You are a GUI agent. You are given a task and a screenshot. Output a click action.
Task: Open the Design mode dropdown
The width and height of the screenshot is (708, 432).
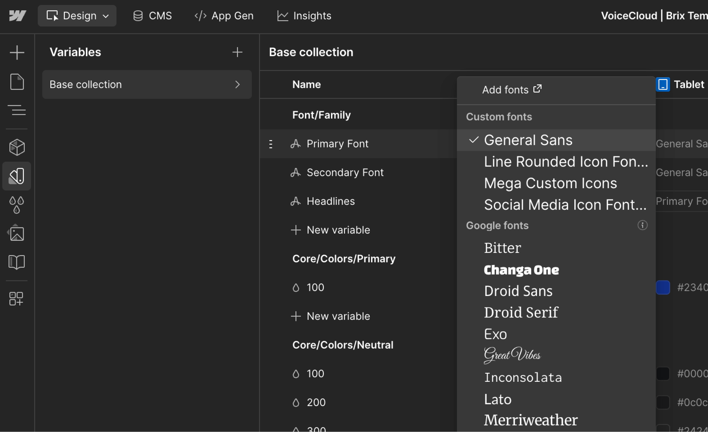tap(77, 15)
